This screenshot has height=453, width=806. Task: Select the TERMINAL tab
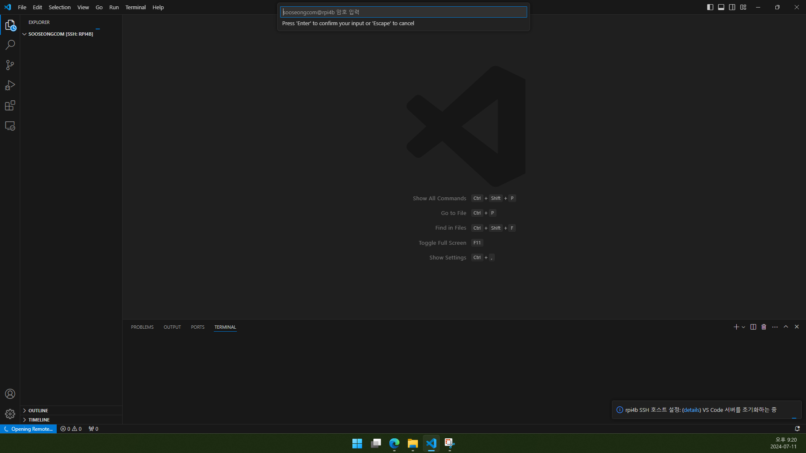[x=225, y=327]
